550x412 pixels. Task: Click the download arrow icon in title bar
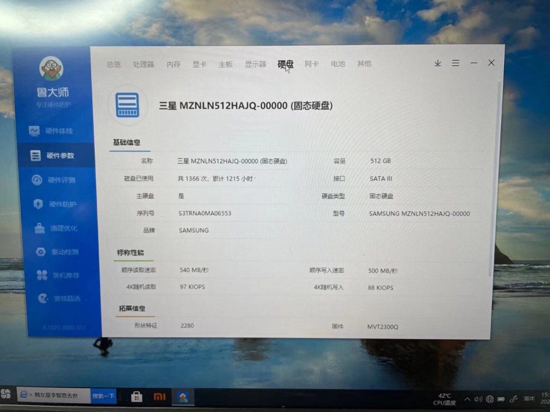tap(437, 63)
